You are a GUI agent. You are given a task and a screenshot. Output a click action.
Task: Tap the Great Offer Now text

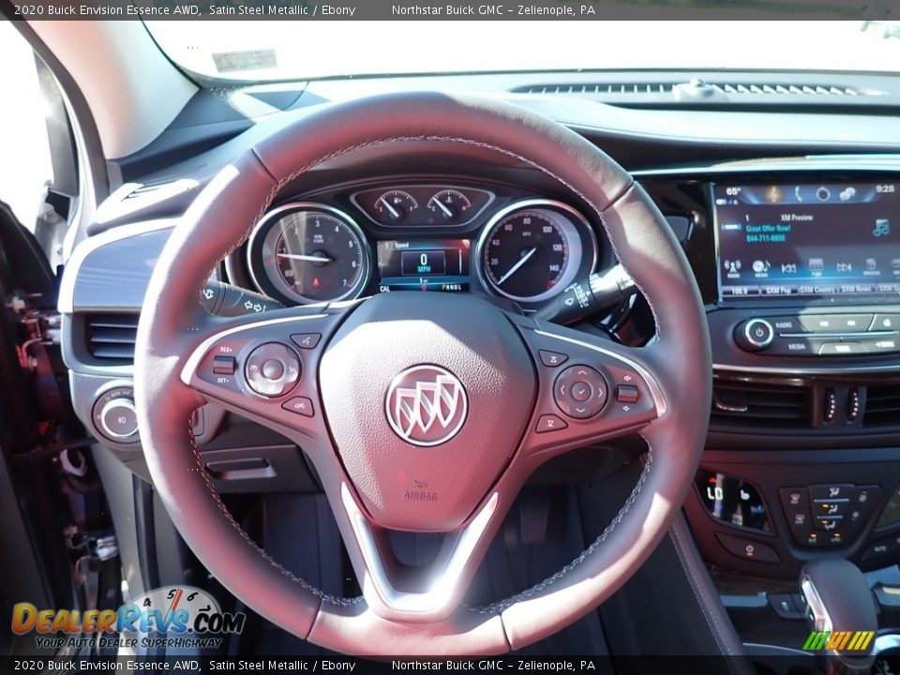pyautogui.click(x=768, y=228)
